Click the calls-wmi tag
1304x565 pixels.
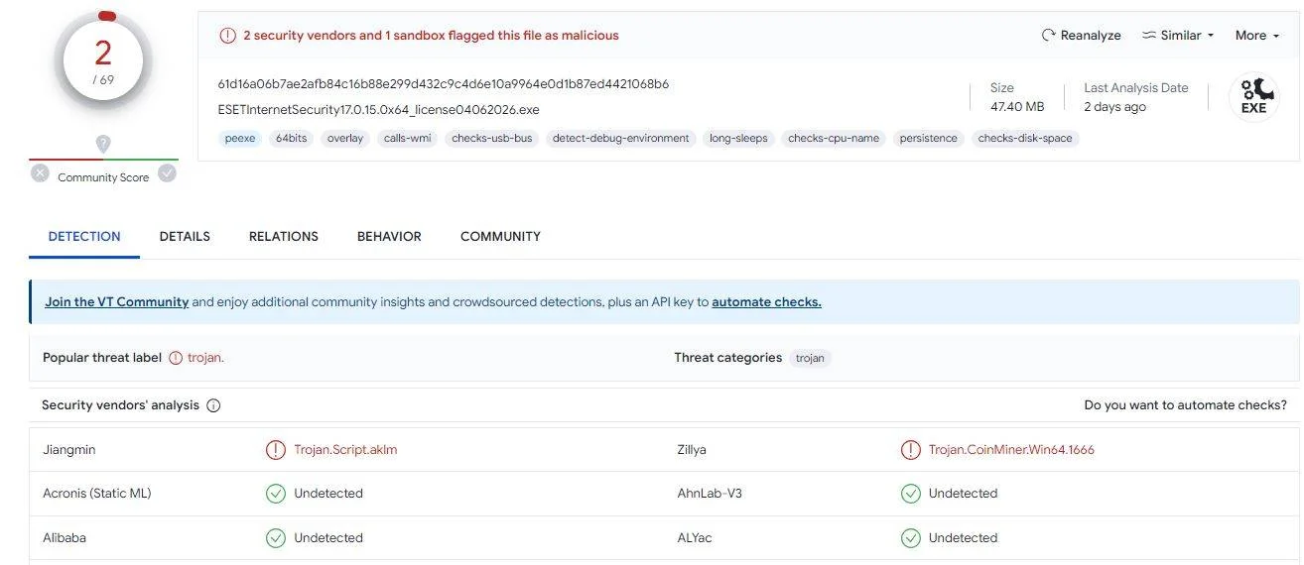(x=408, y=138)
